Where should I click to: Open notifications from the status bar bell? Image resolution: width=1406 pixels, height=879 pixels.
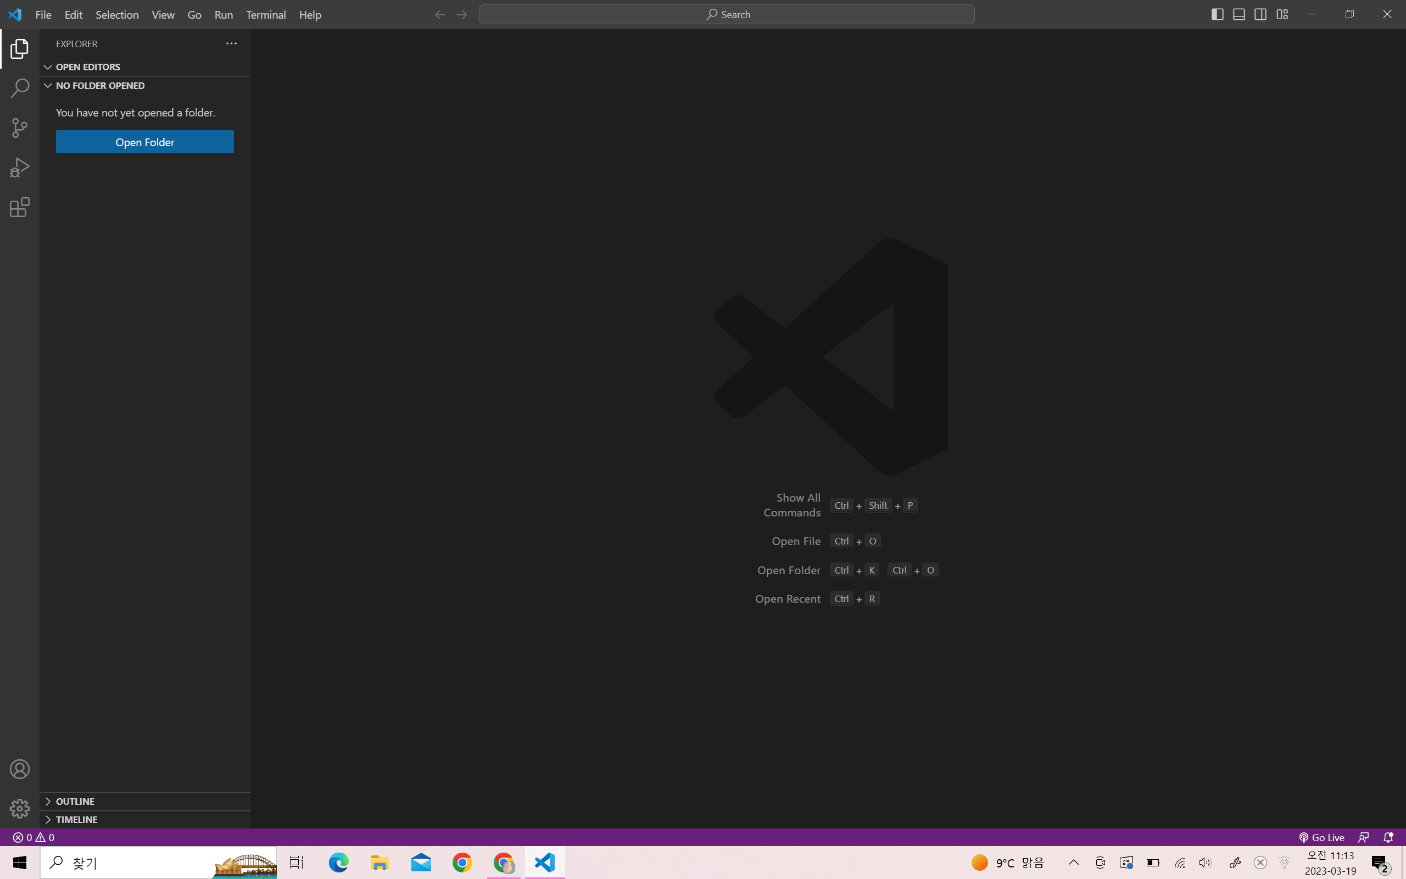pyautogui.click(x=1388, y=837)
